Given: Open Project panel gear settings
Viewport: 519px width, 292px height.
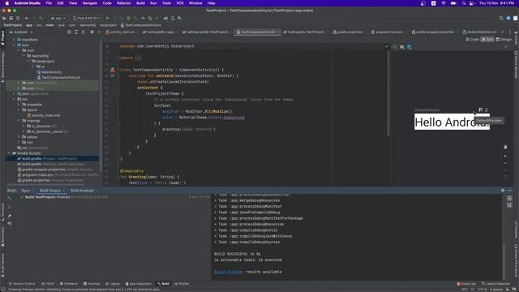Looking at the screenshot, I should [x=92, y=32].
